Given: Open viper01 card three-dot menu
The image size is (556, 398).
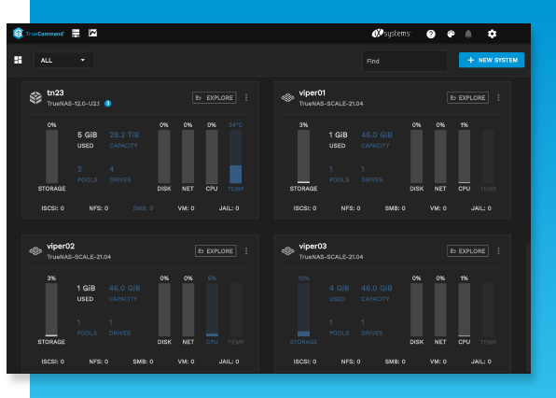Looking at the screenshot, I should click(498, 98).
